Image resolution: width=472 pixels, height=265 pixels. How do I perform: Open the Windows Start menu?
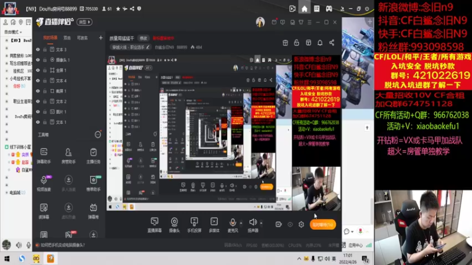(7, 259)
